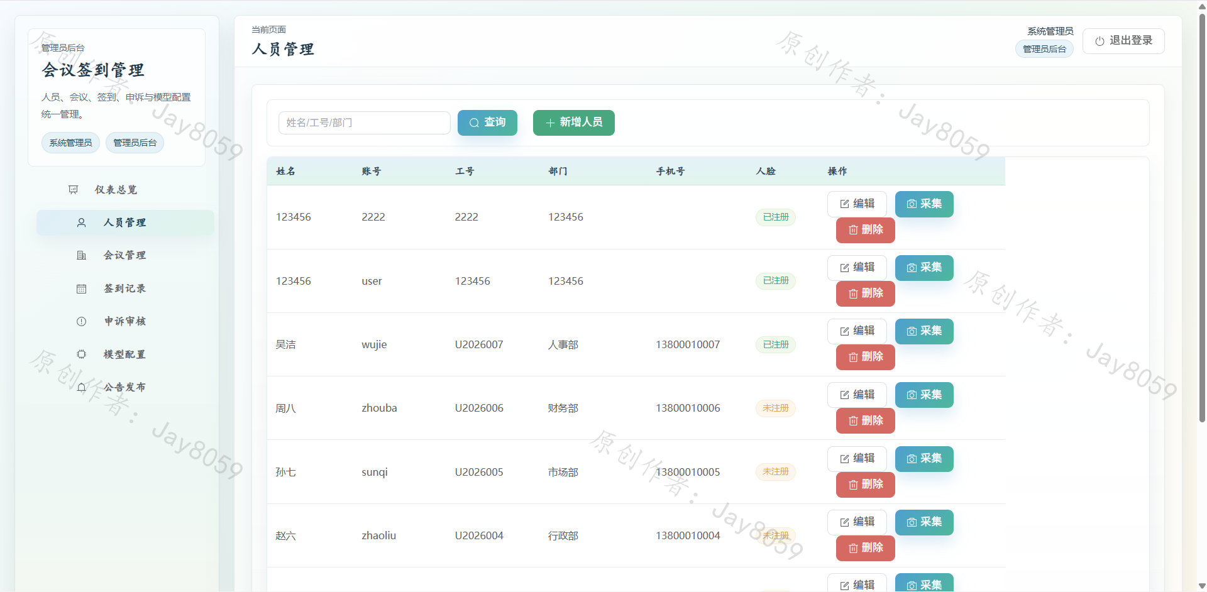The width and height of the screenshot is (1207, 592).
Task: Click the 部门 column header
Action: [558, 171]
